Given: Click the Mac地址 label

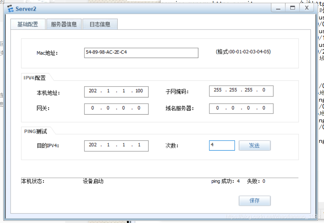Looking at the screenshot, I should click(x=47, y=53).
